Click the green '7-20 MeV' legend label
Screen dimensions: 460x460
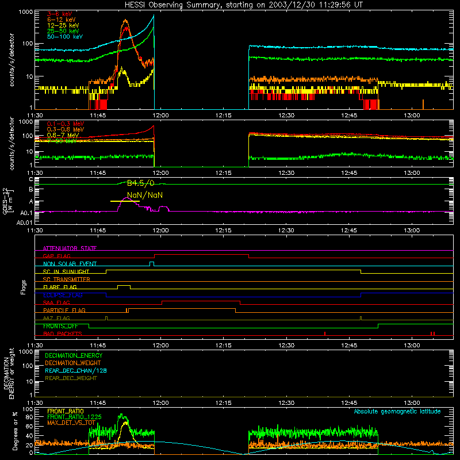[62, 141]
